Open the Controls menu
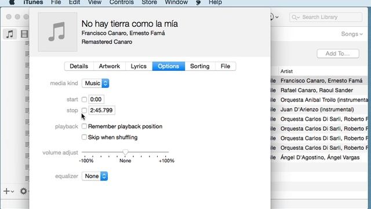This screenshot has height=209, width=371. [122, 2]
